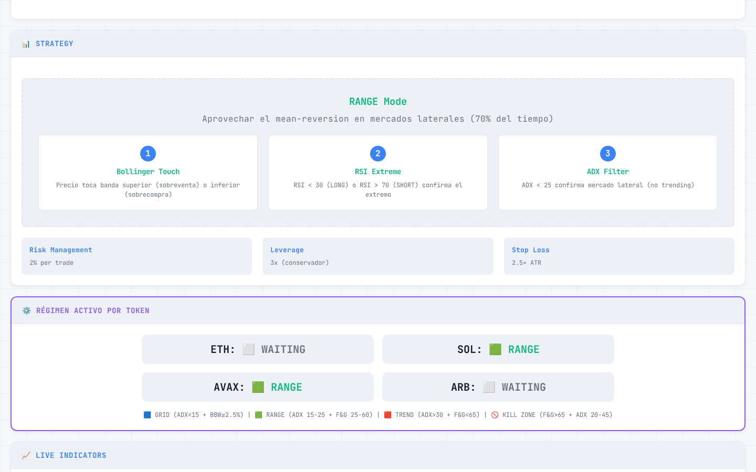Open the Stop Loss card
The height and width of the screenshot is (472, 756).
(619, 256)
